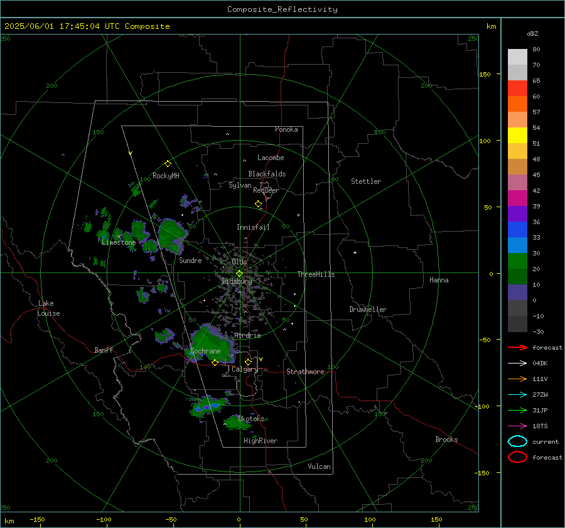Click the Ponoka label

(x=286, y=129)
